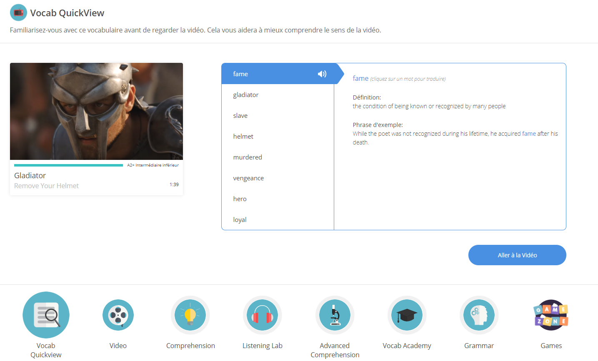The width and height of the screenshot is (598, 361).
Task: Click the teal difficulty level bar
Action: point(68,165)
